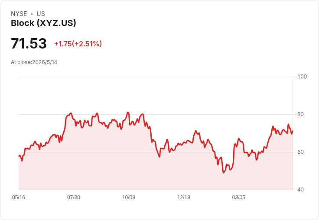The image size is (319, 220).
Task: Click the 100 label on price axis
Action: click(x=302, y=77)
